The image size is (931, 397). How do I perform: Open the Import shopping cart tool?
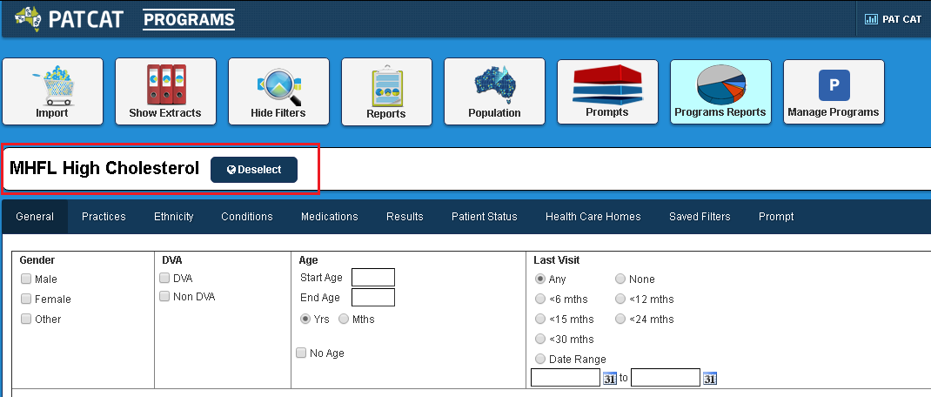52,91
